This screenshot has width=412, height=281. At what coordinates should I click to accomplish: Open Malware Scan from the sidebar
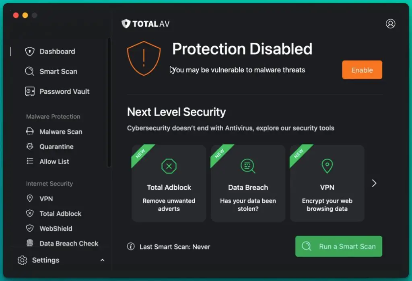coord(60,132)
